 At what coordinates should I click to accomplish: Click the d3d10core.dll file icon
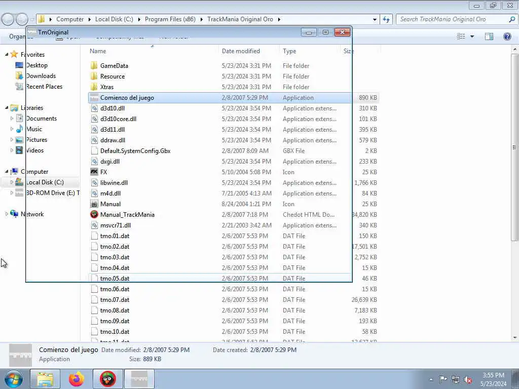coord(94,119)
